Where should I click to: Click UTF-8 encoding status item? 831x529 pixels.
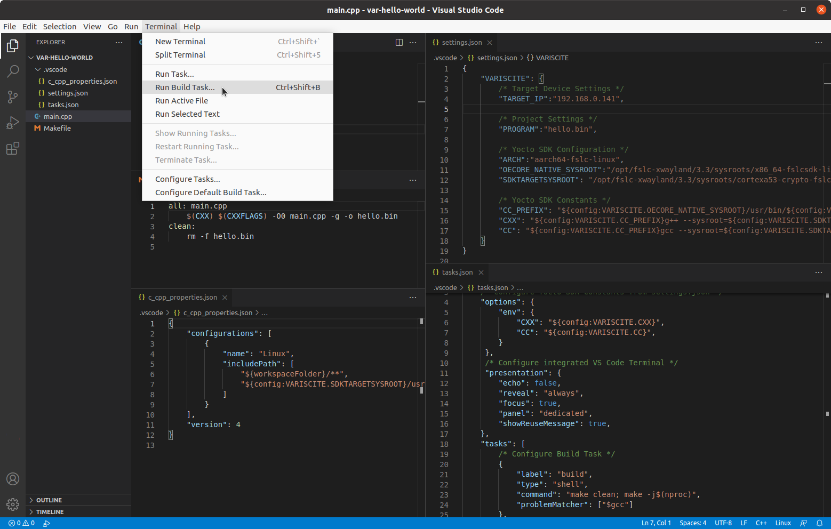(x=723, y=523)
